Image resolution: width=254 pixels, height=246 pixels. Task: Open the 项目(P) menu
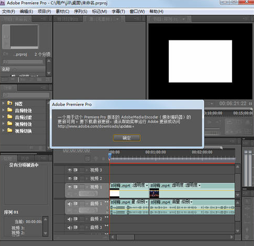(44, 11)
